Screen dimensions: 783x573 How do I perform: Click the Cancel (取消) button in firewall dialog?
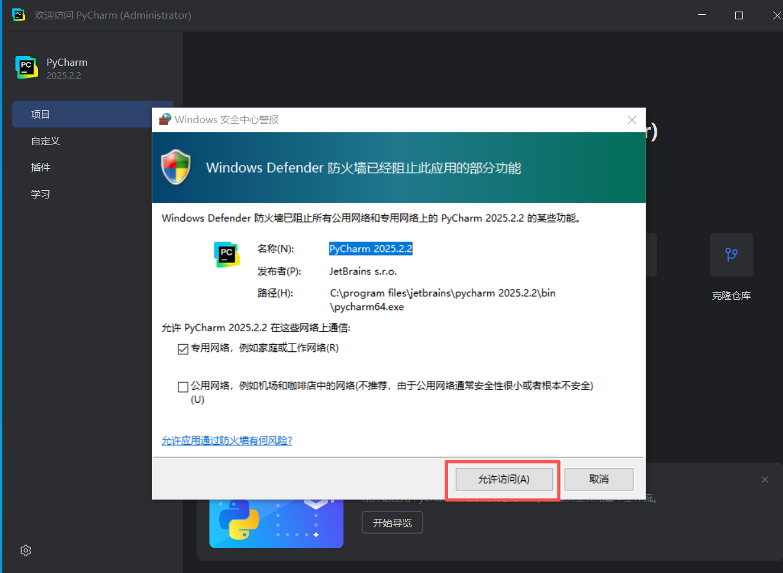coord(599,480)
